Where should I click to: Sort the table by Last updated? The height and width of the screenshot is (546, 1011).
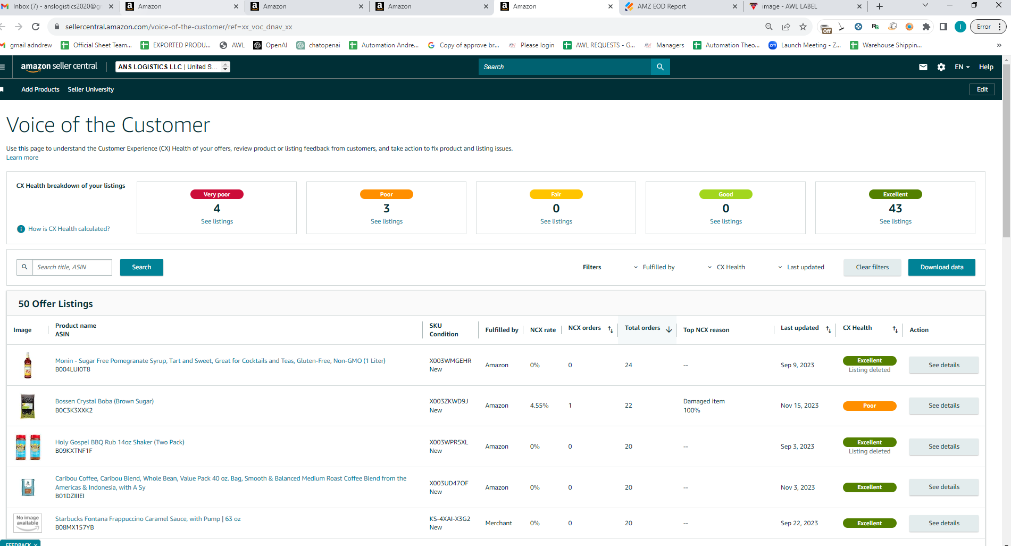coord(829,330)
